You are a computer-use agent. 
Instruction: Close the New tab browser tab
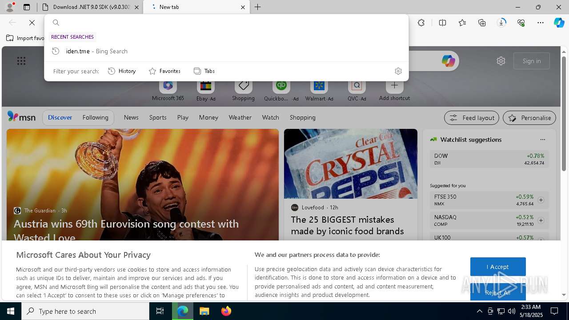[243, 7]
